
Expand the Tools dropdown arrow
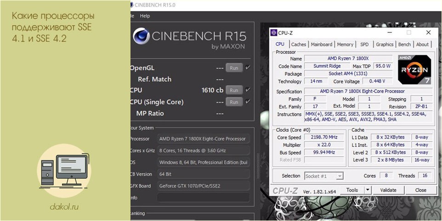(x=367, y=190)
